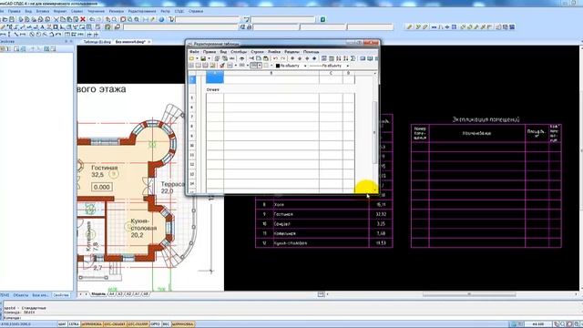Screen dimensions: 583x328
Task: Undo last action in table editor
Action: coord(275,58)
